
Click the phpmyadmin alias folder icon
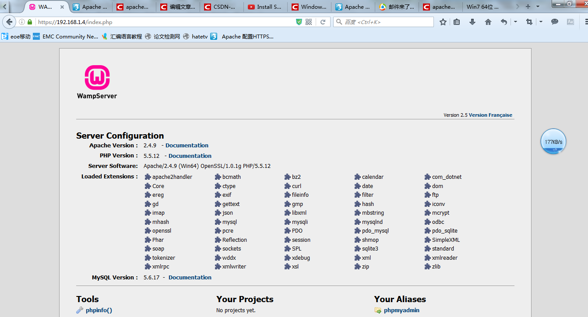(x=378, y=310)
